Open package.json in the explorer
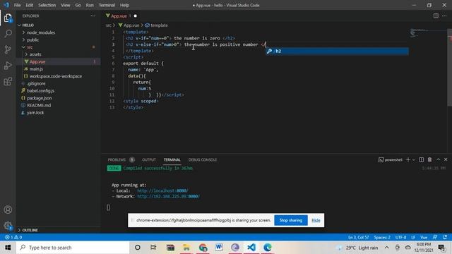The height and width of the screenshot is (254, 452). (40, 98)
